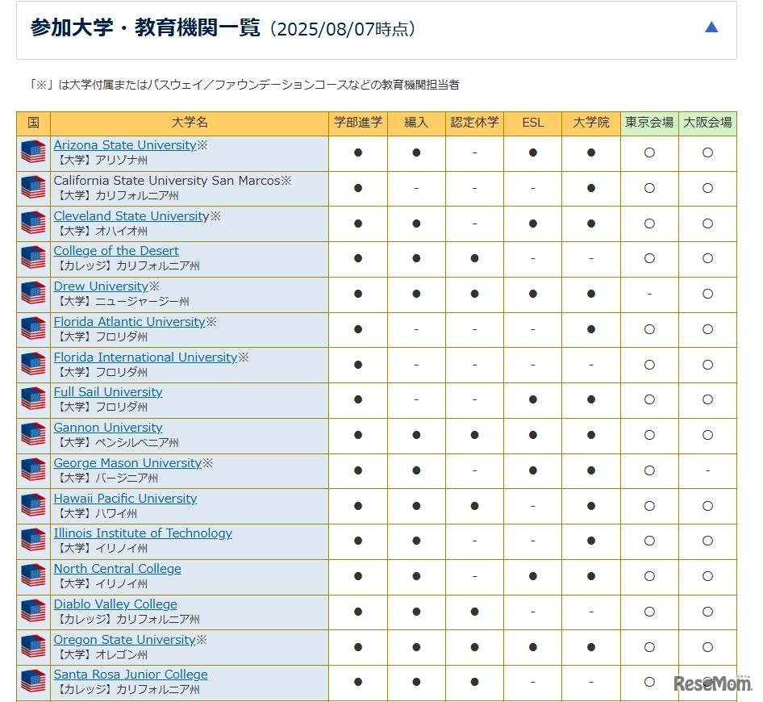
Task: Open Illinois Institute of Technology link
Action: [143, 533]
